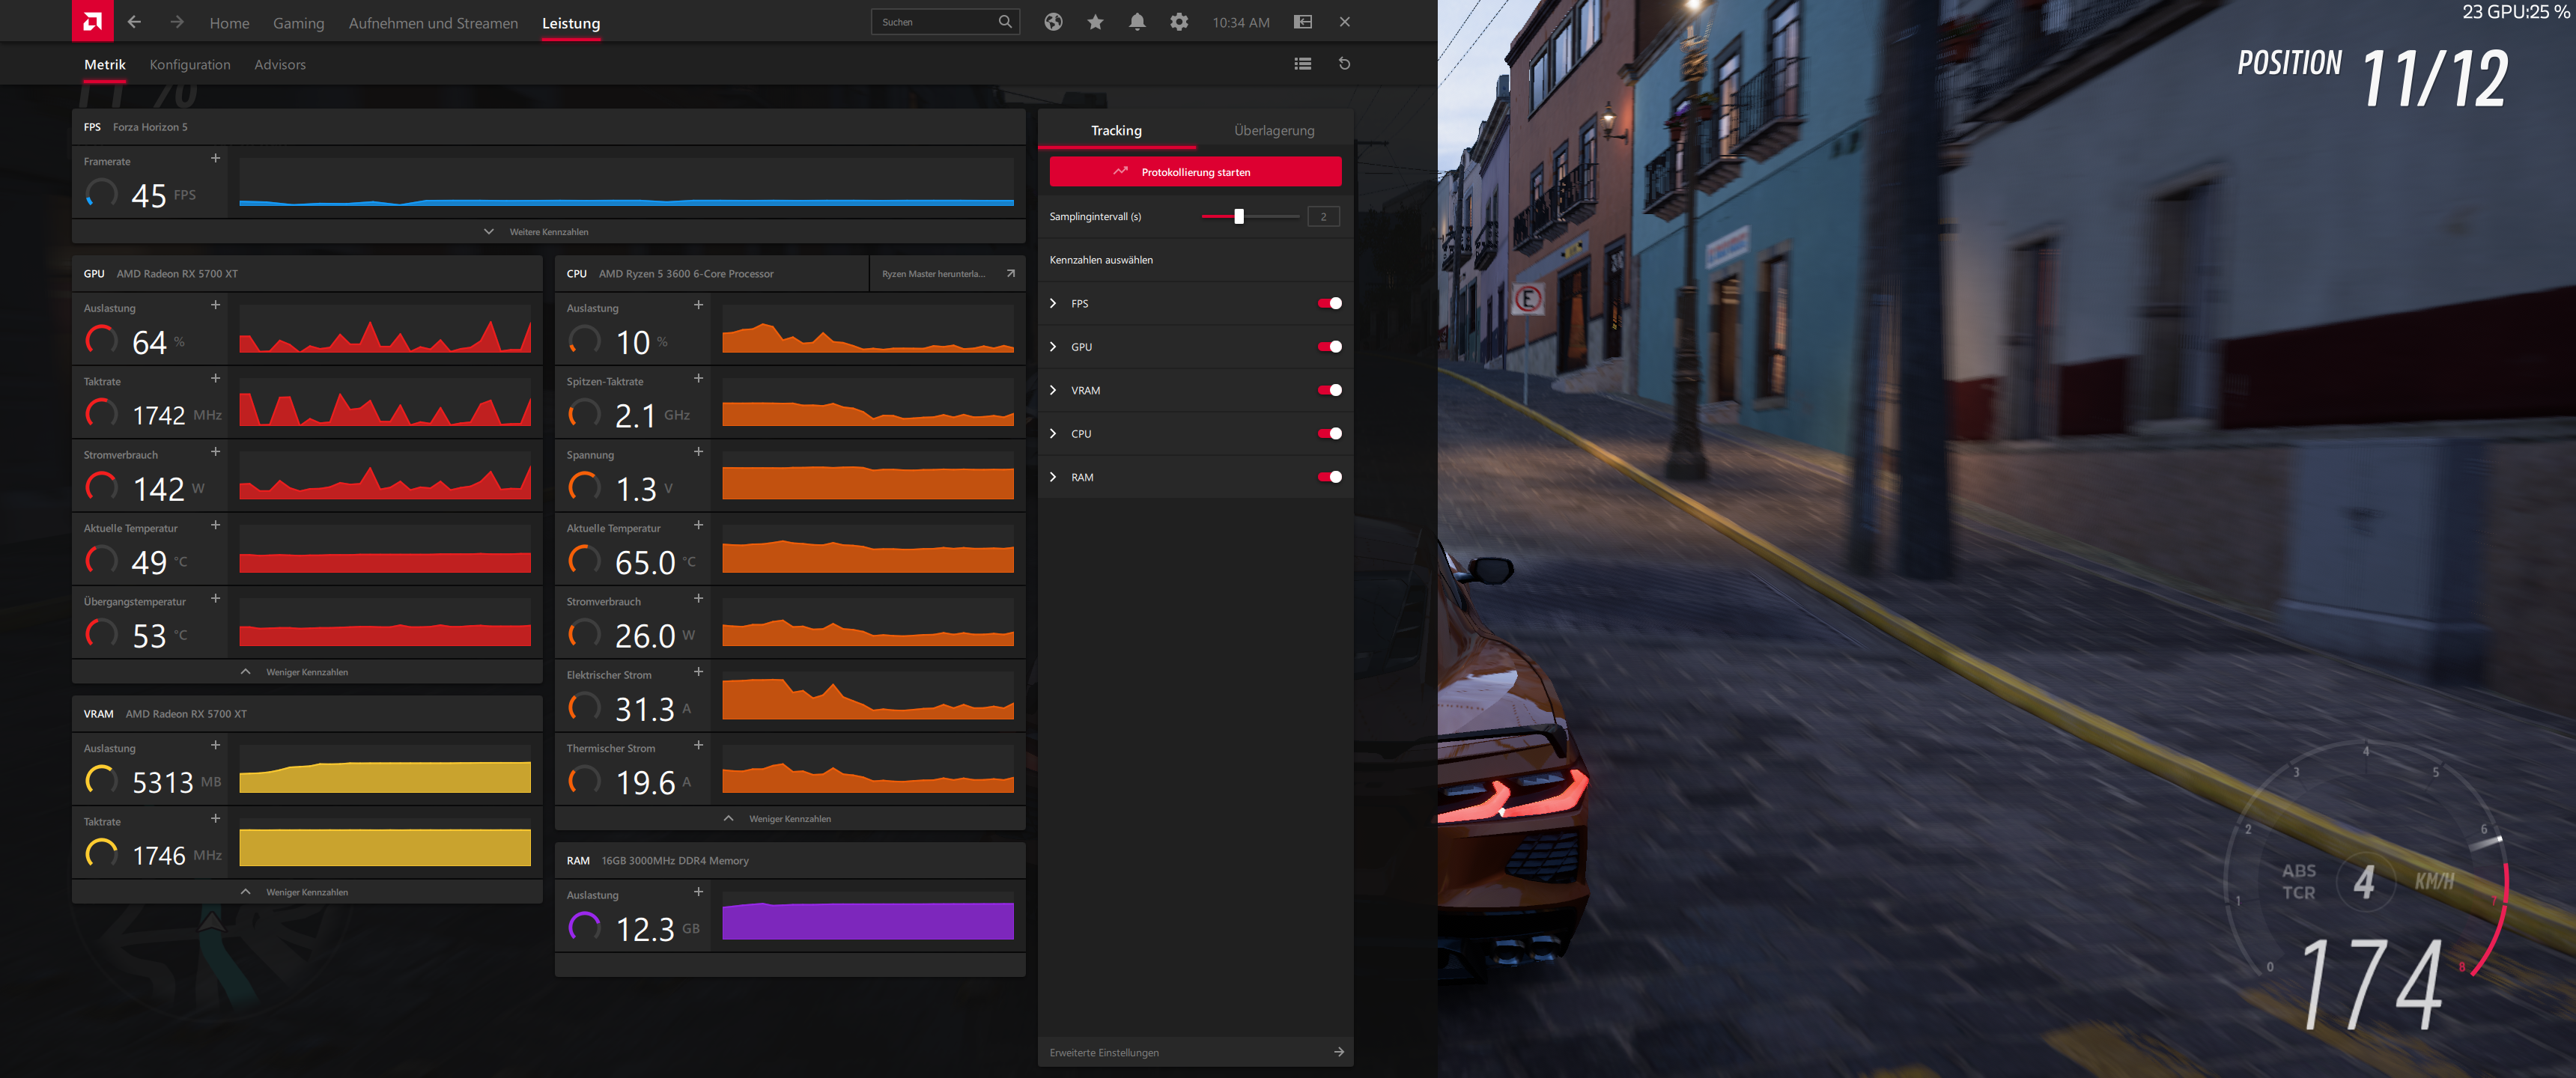2576x1078 pixels.
Task: Click the RAM Auslastung purple graph
Action: [868, 916]
